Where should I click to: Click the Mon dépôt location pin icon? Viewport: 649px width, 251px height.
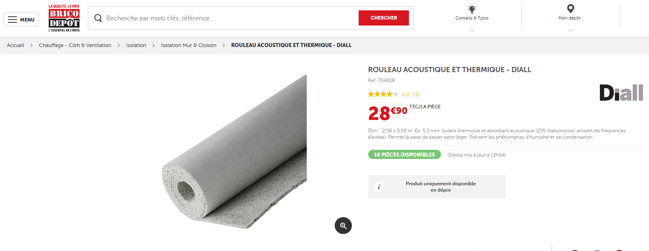pos(571,8)
